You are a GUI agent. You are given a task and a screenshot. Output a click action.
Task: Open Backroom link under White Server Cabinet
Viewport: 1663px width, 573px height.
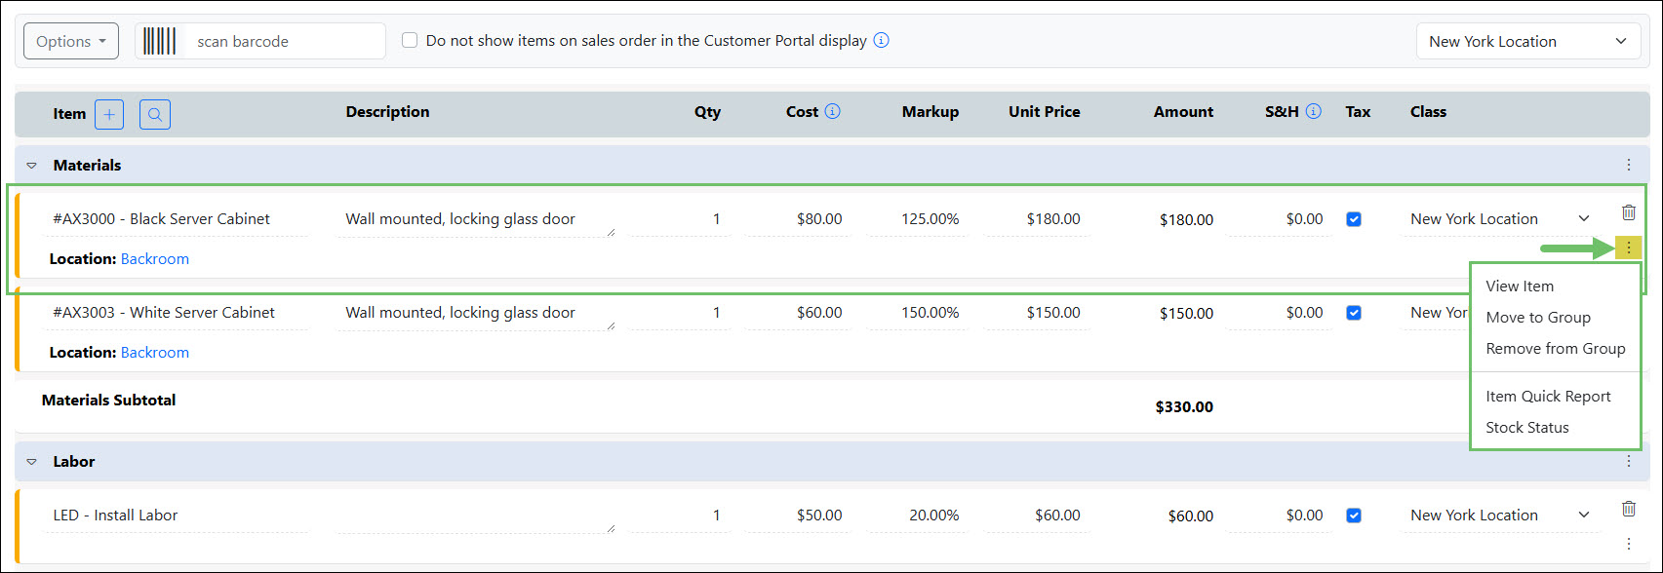pyautogui.click(x=155, y=353)
